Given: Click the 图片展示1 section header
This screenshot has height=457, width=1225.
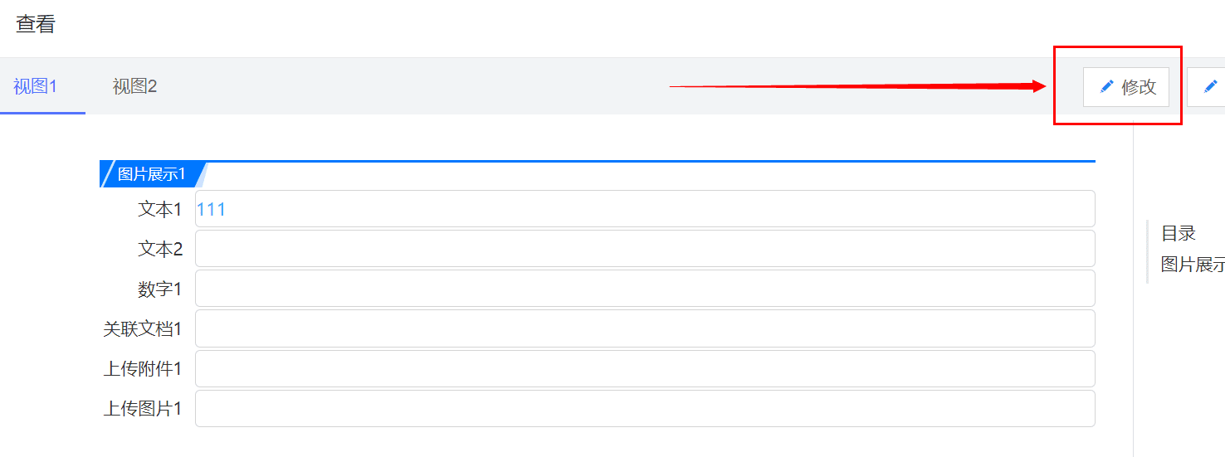Looking at the screenshot, I should point(151,174).
